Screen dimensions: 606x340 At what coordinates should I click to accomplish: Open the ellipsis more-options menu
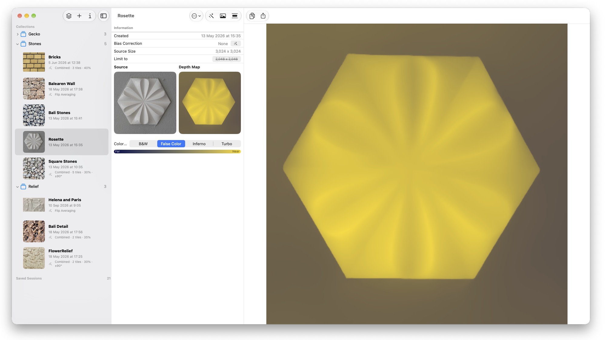[x=196, y=16]
